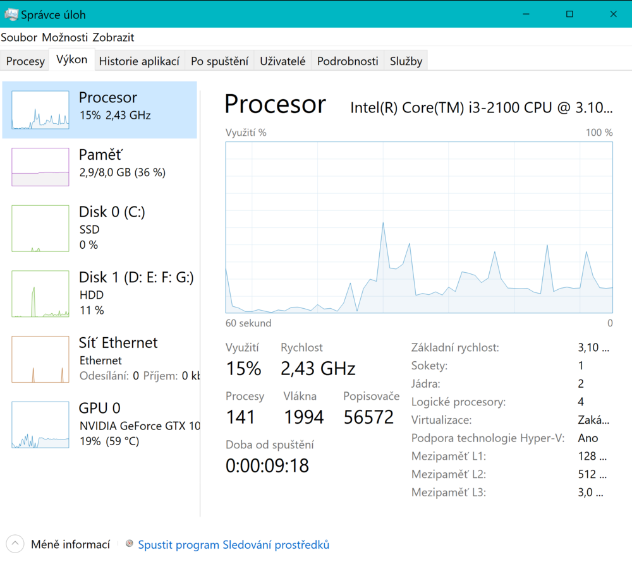Switch to the Služby tab
This screenshot has height=562, width=632.
(x=406, y=61)
